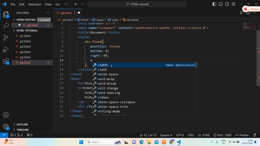Click unsaved dot on p6.html tab
The width and height of the screenshot is (260, 146).
[x=79, y=13]
